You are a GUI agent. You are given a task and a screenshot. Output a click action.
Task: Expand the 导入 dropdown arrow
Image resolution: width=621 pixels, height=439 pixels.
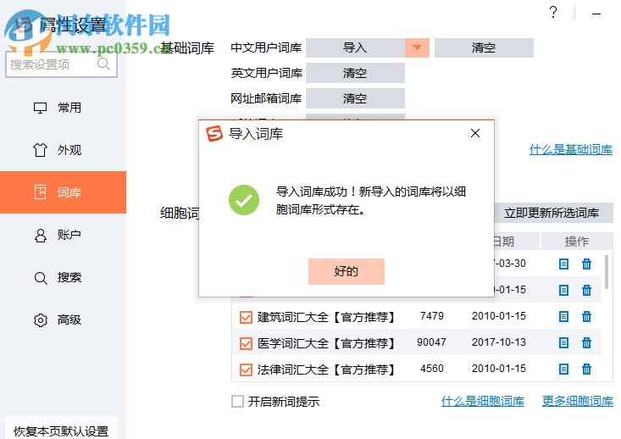pos(417,48)
